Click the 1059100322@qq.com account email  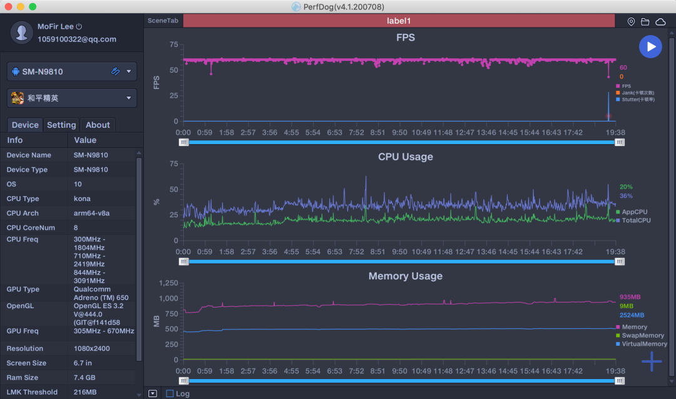[x=77, y=39]
